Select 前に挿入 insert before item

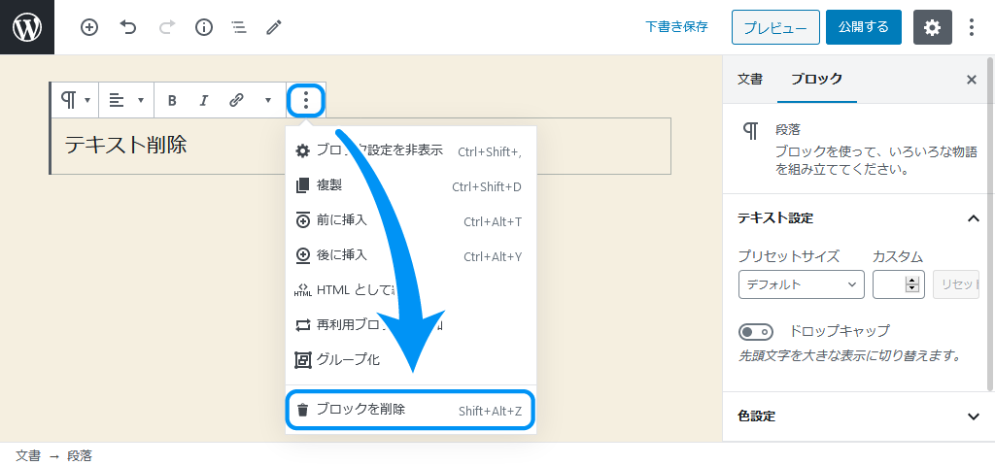pos(411,220)
